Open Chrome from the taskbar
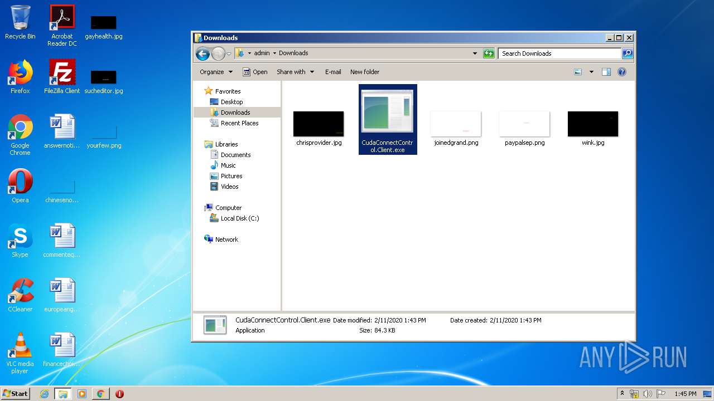This screenshot has width=714, height=401. pos(100,394)
